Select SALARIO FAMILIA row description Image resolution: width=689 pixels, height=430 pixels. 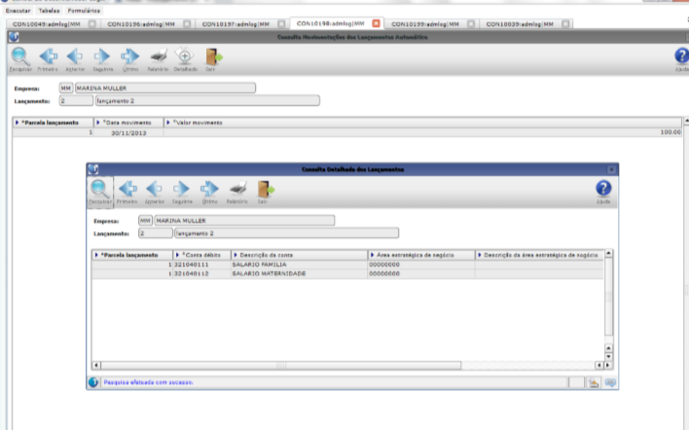299,265
